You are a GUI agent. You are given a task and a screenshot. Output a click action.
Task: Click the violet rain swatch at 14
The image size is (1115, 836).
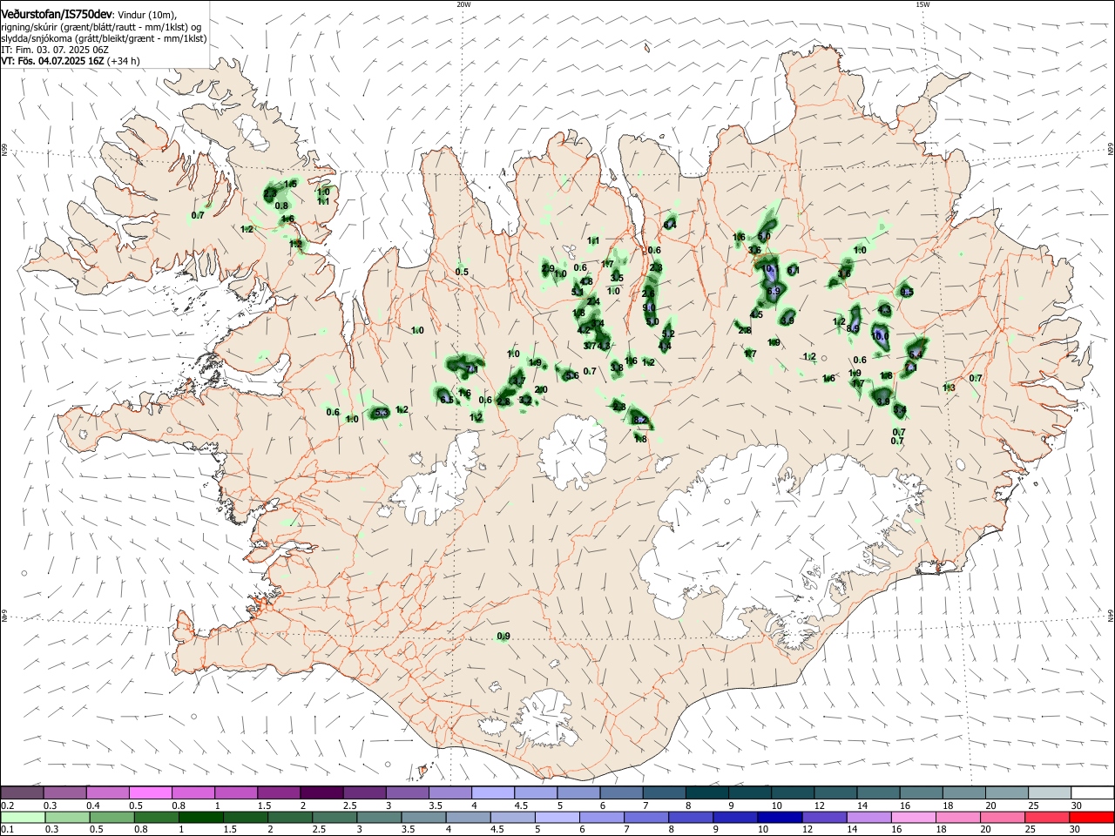coord(868,817)
